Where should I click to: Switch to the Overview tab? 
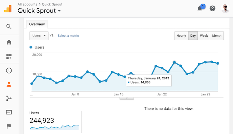tap(37, 24)
